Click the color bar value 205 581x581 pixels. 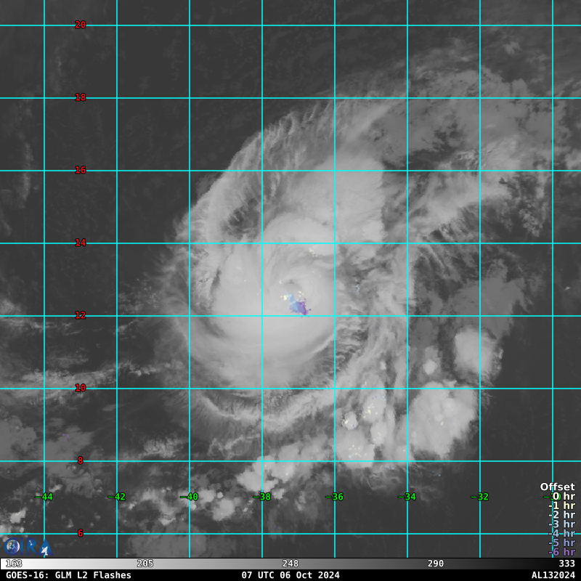pos(145,564)
